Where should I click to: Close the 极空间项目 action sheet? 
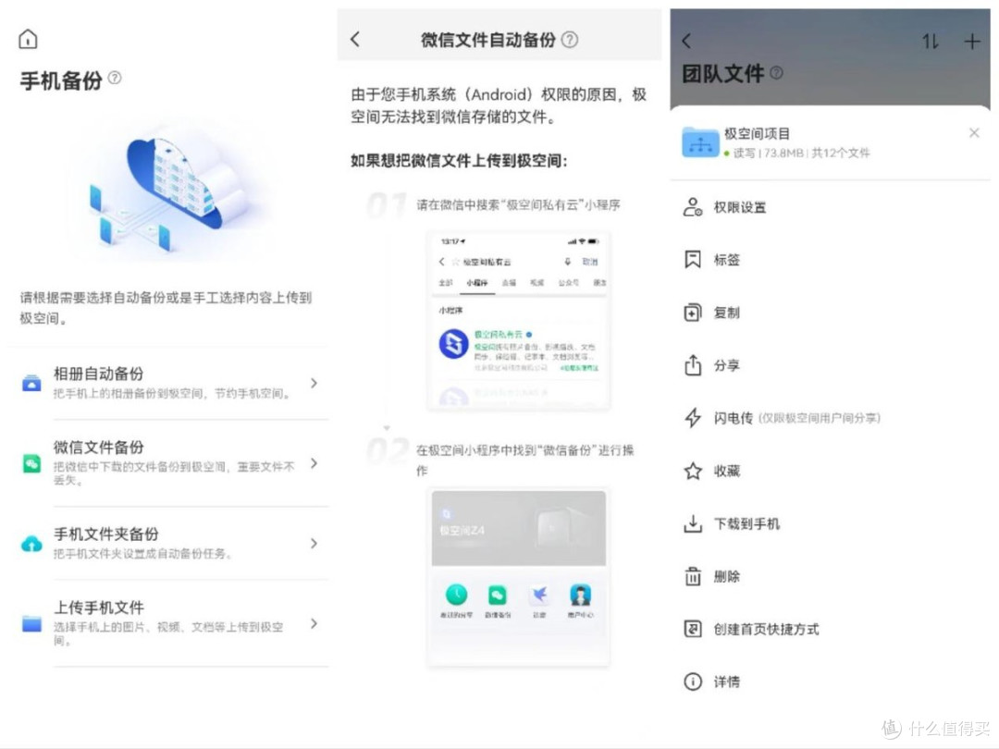(974, 132)
